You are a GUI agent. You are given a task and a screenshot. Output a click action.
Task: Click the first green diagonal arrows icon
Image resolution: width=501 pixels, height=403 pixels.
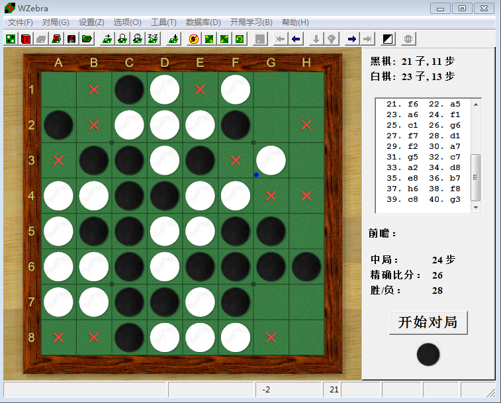click(209, 39)
